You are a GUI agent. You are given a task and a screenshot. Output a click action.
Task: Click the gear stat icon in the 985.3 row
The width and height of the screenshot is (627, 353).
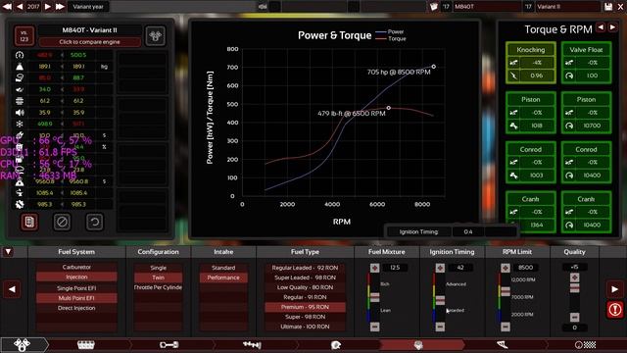coord(20,204)
